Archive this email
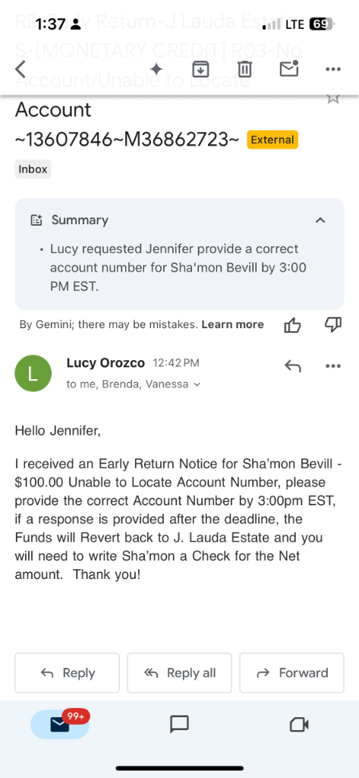359x778 pixels. pyautogui.click(x=200, y=69)
